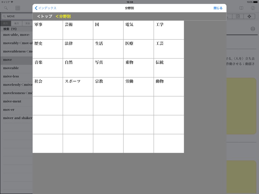
Task: Tap the four-dot flower icon button
Action: point(249,16)
